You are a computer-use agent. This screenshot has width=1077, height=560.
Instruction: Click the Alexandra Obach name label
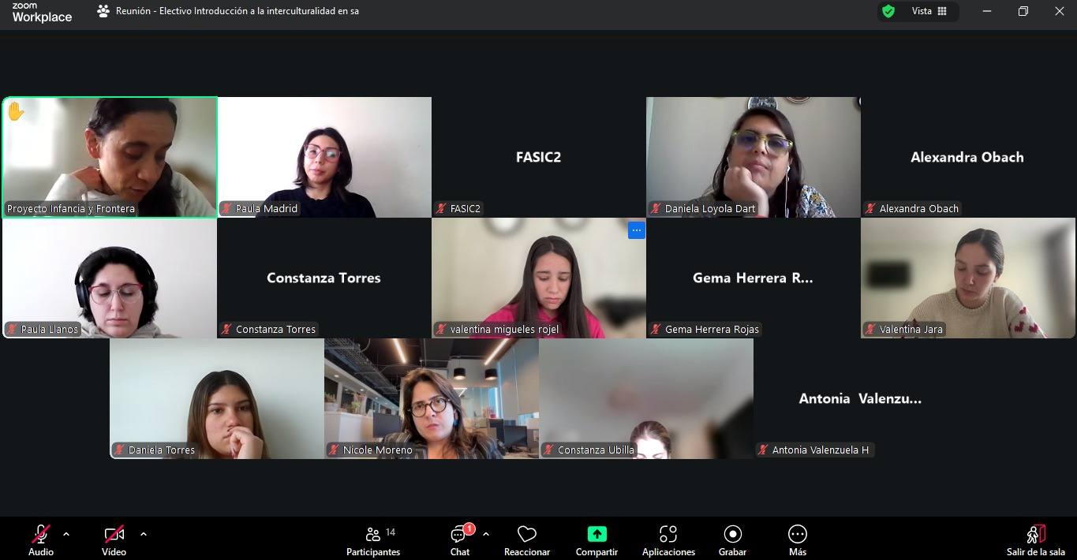tap(919, 209)
